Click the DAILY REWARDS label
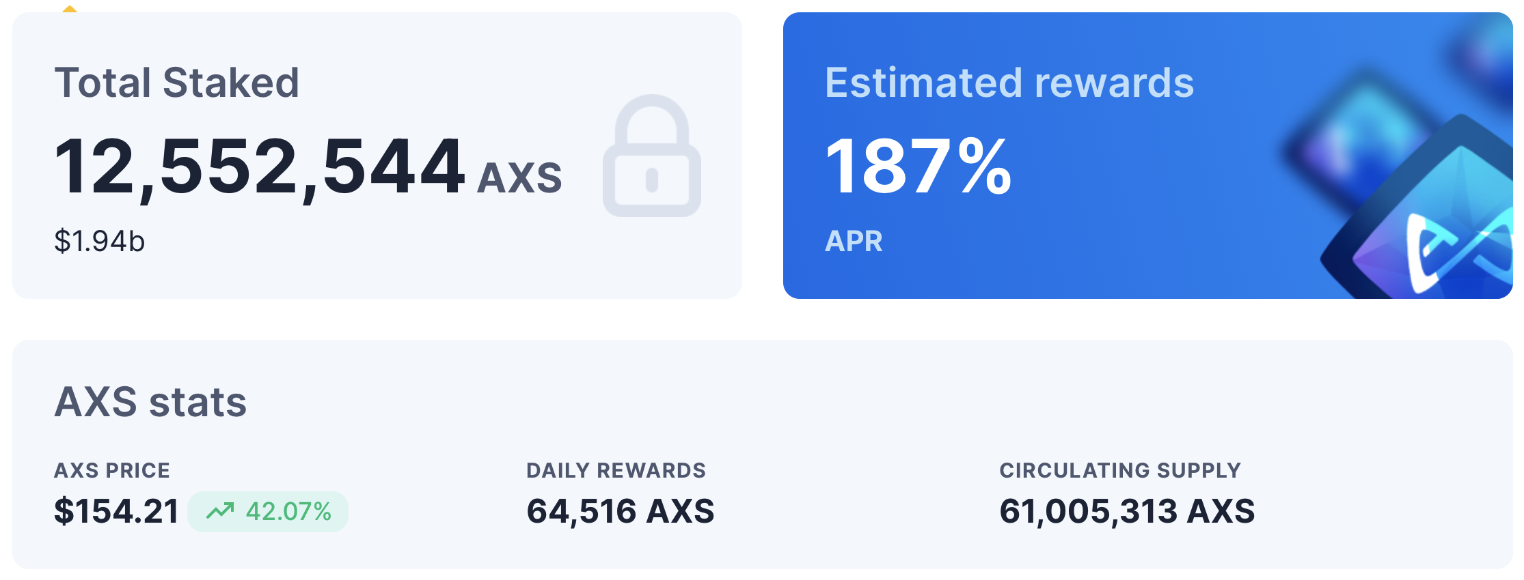Image resolution: width=1524 pixels, height=580 pixels. click(616, 470)
